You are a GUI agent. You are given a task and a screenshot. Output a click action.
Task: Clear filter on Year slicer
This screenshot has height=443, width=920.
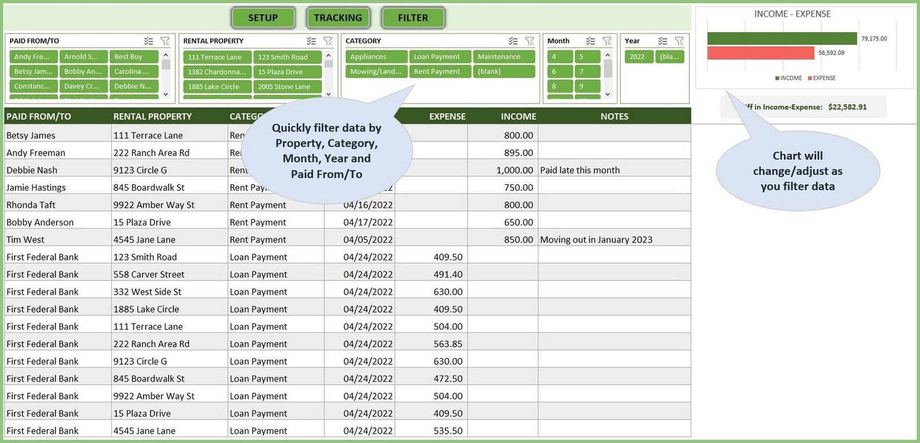(x=680, y=41)
